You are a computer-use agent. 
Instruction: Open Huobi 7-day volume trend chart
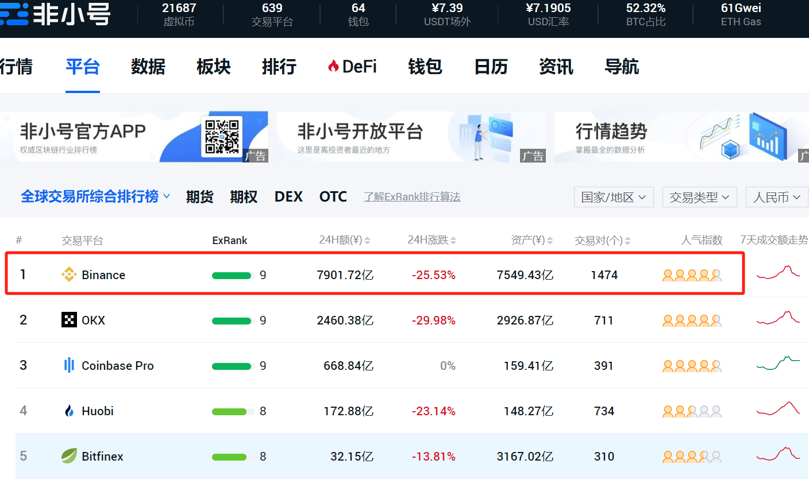(x=778, y=408)
